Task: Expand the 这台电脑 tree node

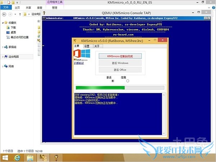Action: pyautogui.click(x=3, y=57)
